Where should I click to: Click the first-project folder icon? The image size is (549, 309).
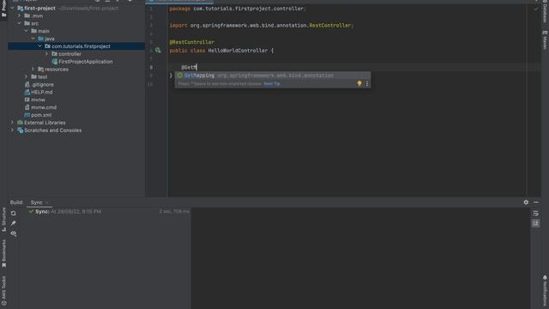pos(21,8)
